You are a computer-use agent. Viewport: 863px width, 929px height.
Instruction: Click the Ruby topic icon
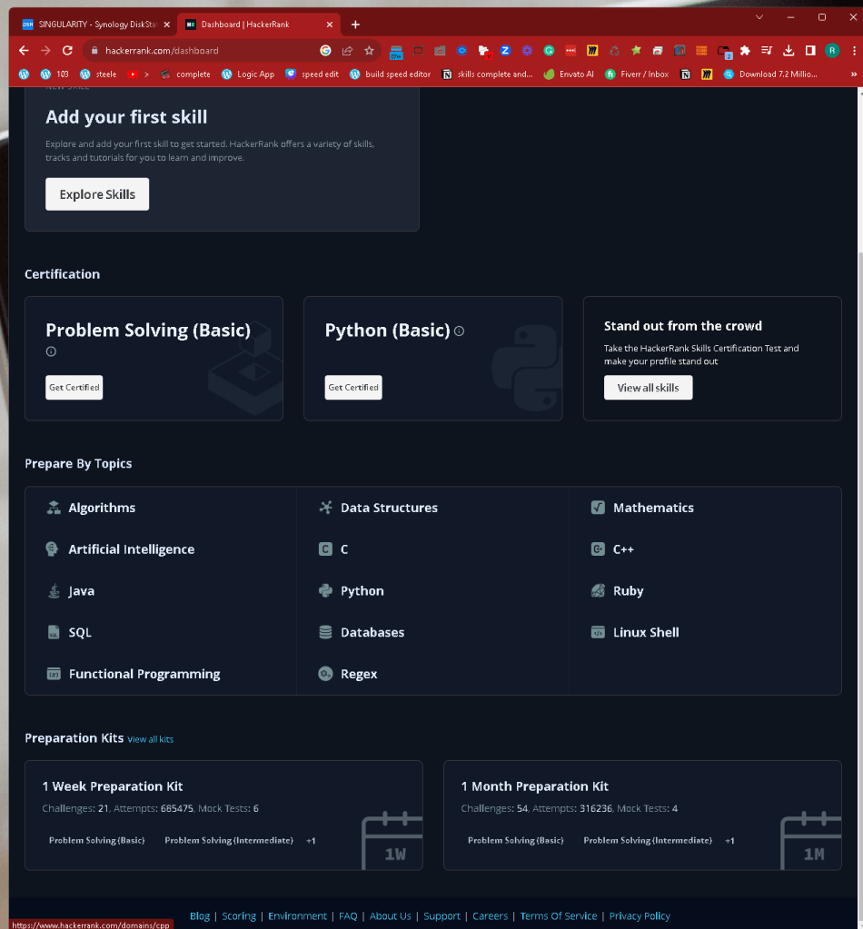pyautogui.click(x=598, y=590)
